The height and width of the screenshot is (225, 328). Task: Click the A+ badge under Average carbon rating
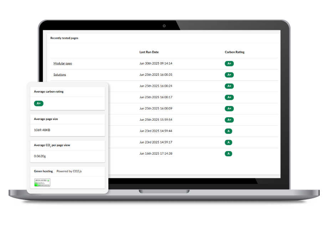(x=39, y=104)
